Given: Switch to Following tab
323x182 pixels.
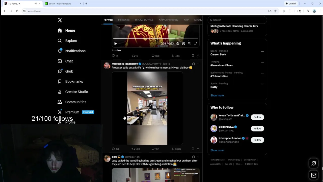Looking at the screenshot, I should click(124, 20).
